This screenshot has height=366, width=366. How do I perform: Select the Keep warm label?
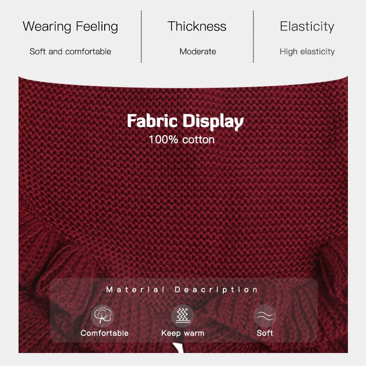pyautogui.click(x=183, y=333)
